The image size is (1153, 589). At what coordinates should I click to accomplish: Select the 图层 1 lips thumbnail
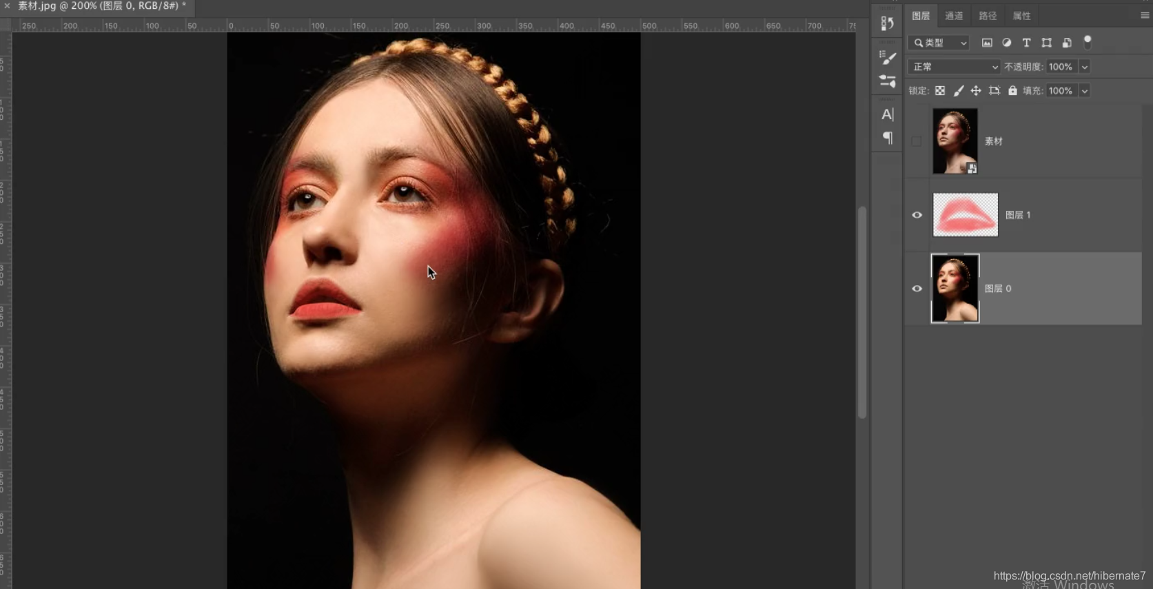[965, 215]
